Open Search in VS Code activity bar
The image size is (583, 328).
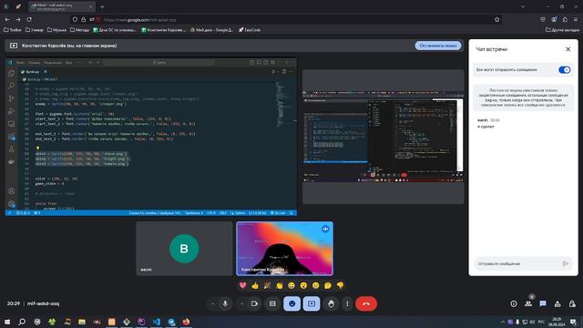point(11,86)
